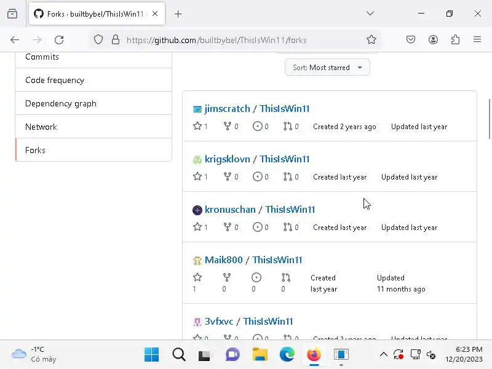Reload the current GitHub page
Image resolution: width=492 pixels, height=369 pixels.
[59, 40]
